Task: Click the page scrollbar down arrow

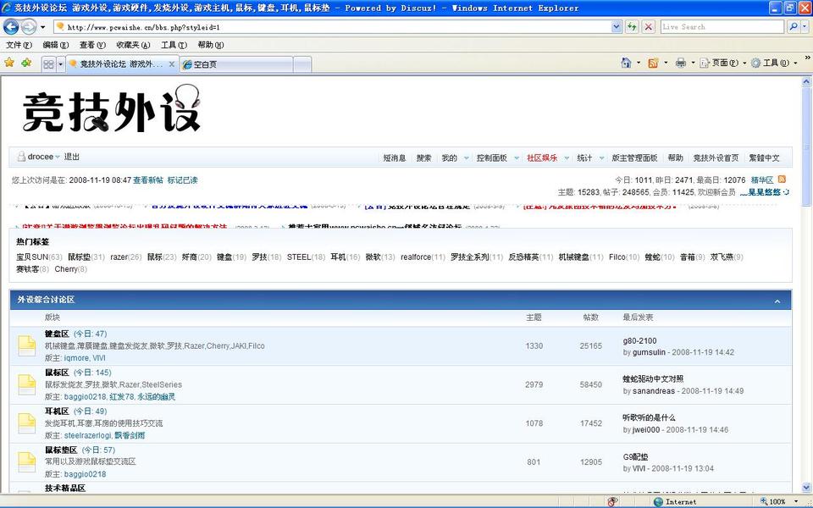Action: click(806, 488)
